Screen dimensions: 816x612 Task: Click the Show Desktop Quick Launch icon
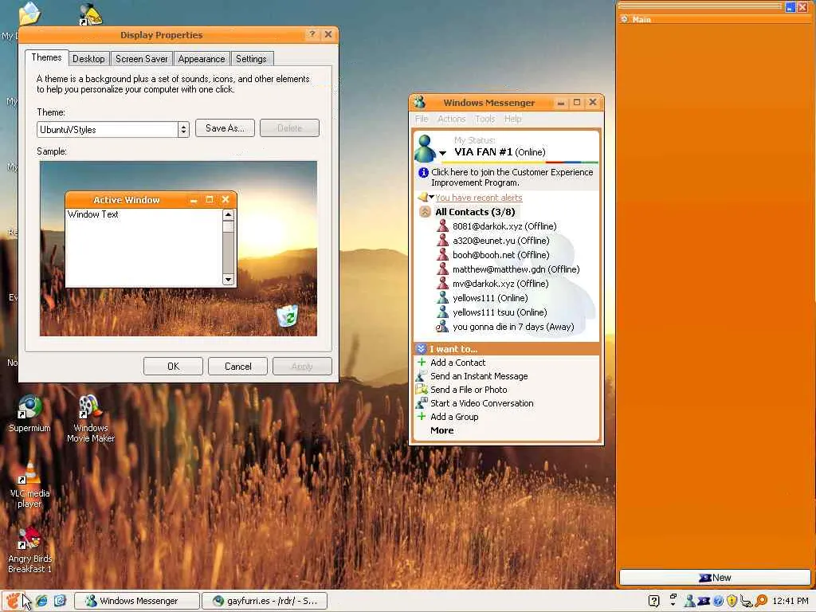60,601
